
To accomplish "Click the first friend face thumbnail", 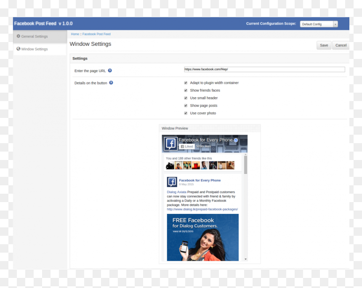I will coord(170,165).
